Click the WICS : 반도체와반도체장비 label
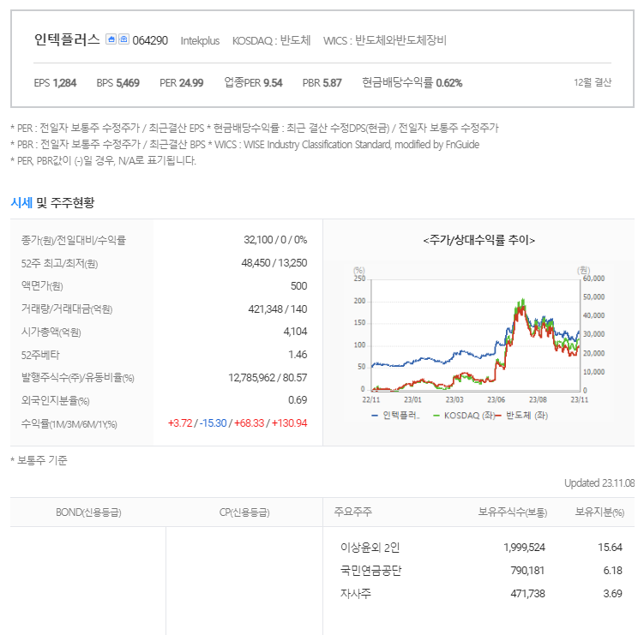Screen dimensions: 644x635 point(384,40)
